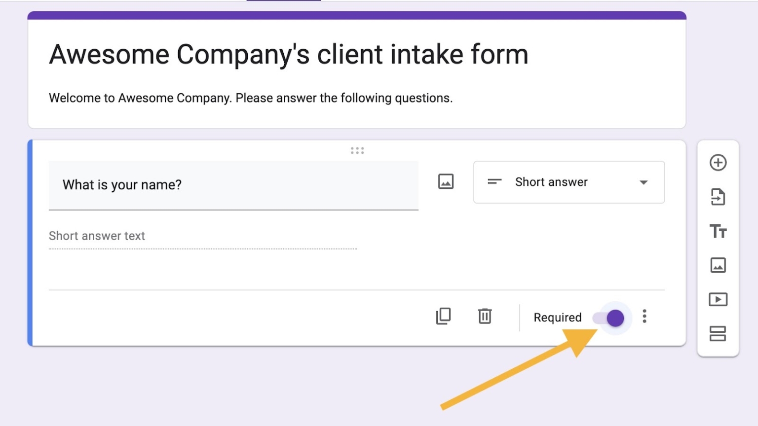Add a new question via the plus icon
This screenshot has height=426, width=758.
pos(718,163)
